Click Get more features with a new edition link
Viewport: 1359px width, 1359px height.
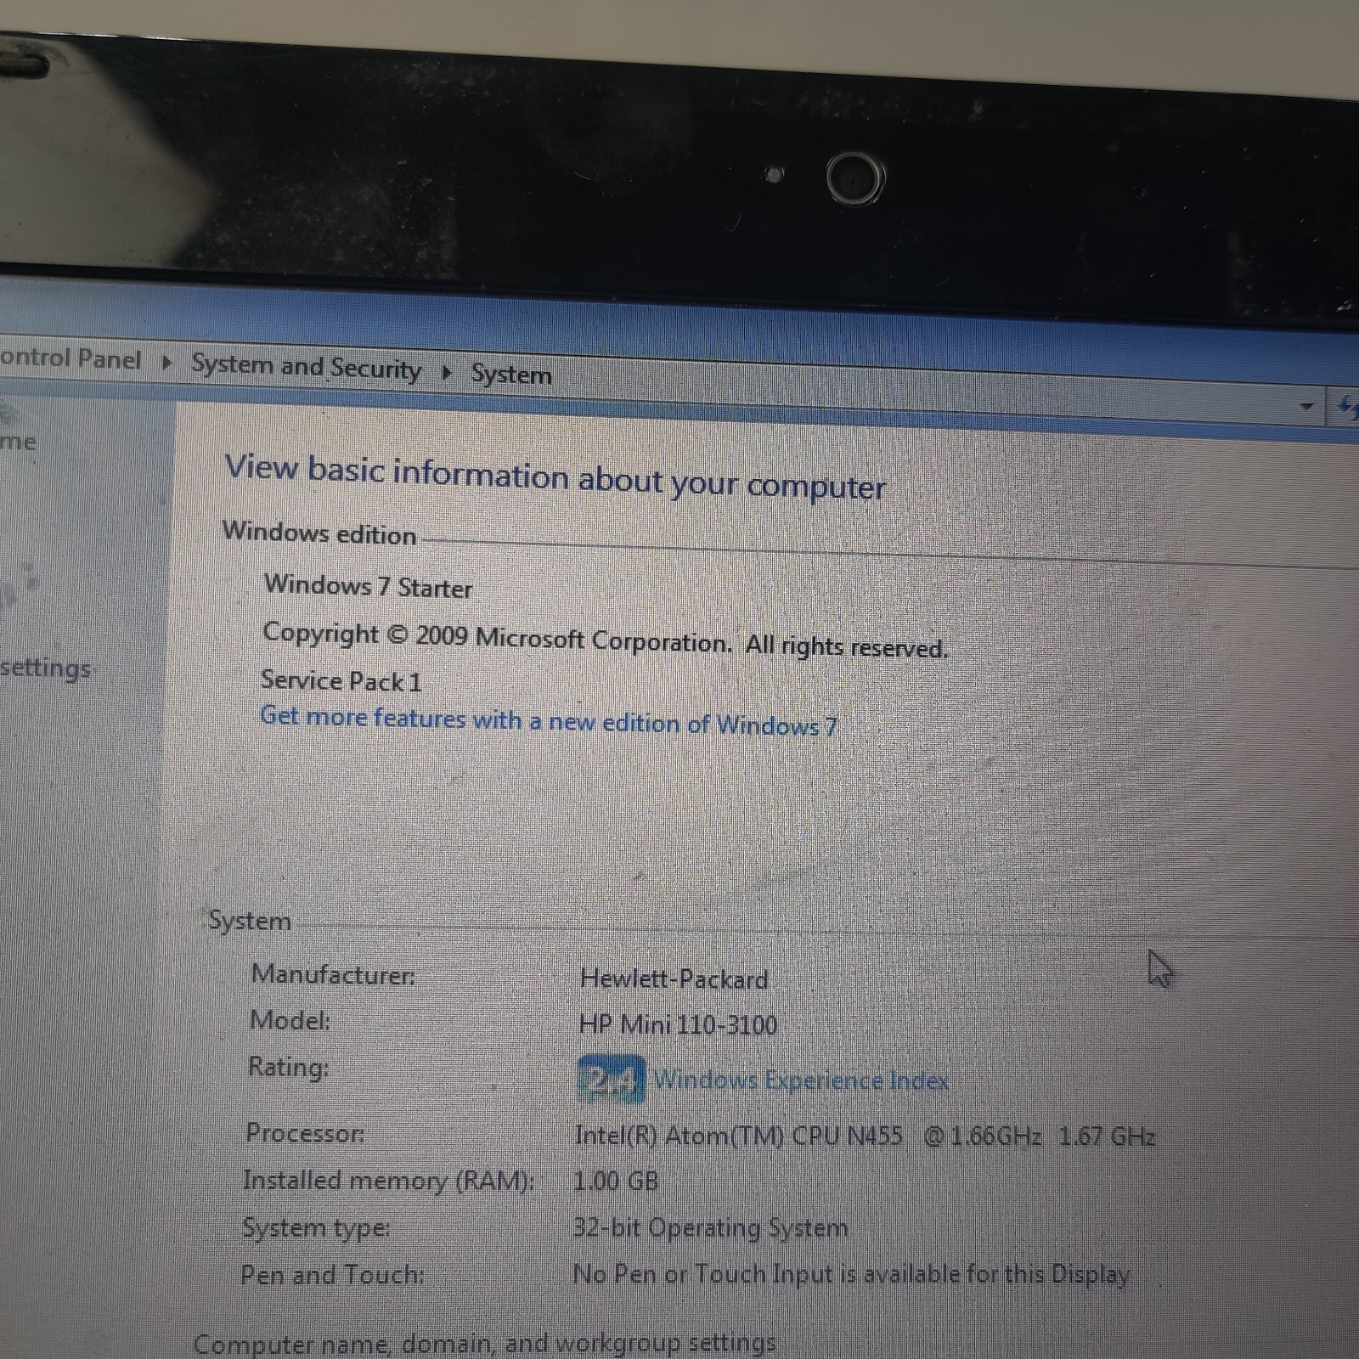tap(549, 721)
